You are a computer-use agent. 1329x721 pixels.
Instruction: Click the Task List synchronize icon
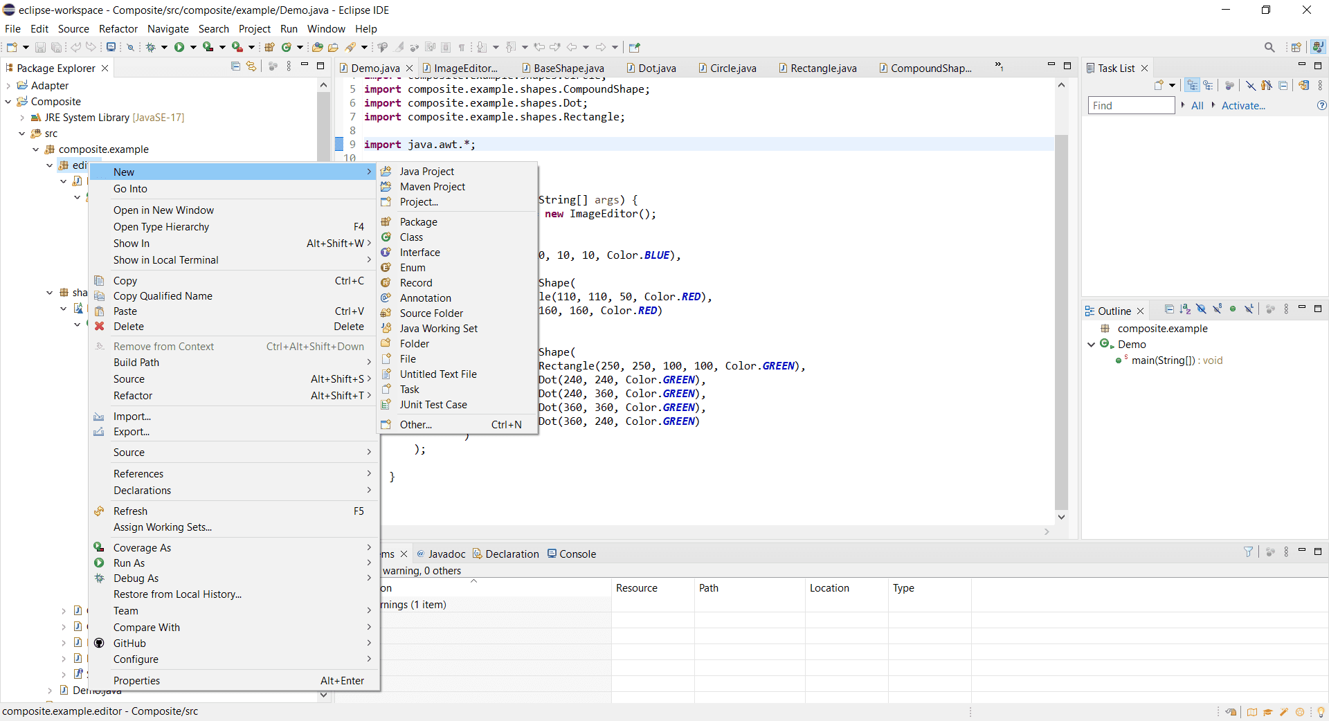[x=1303, y=86]
